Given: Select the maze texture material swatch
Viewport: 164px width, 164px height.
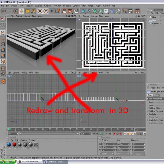Looking at the screenshot, I should coord(36,145).
